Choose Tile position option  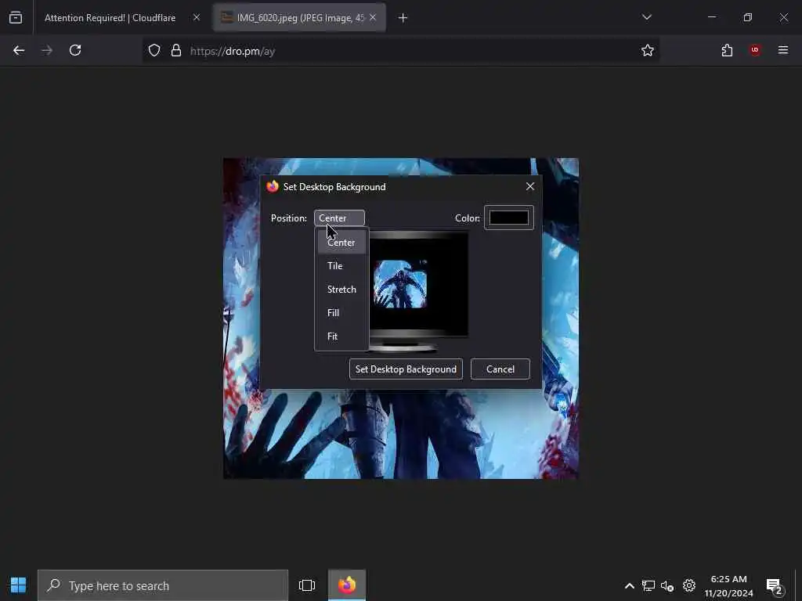click(x=341, y=266)
